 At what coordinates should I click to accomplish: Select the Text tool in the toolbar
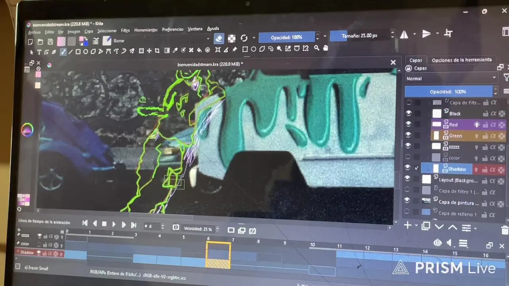(x=39, y=52)
